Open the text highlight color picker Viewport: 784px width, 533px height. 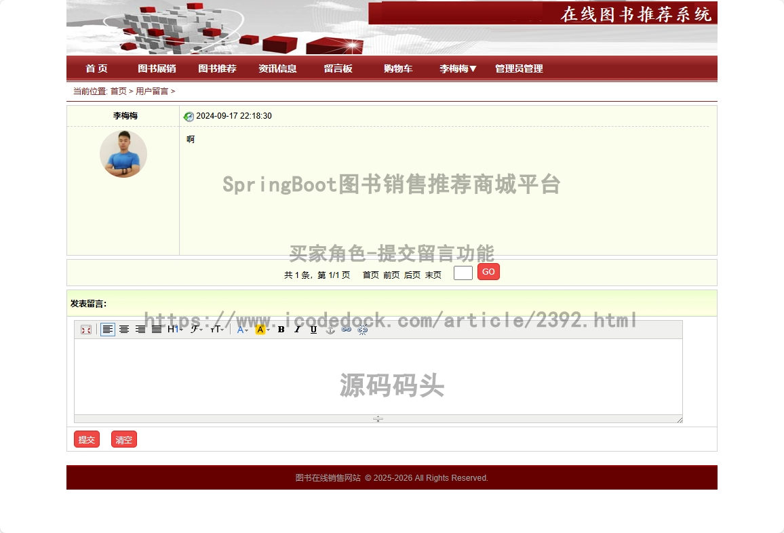click(262, 330)
